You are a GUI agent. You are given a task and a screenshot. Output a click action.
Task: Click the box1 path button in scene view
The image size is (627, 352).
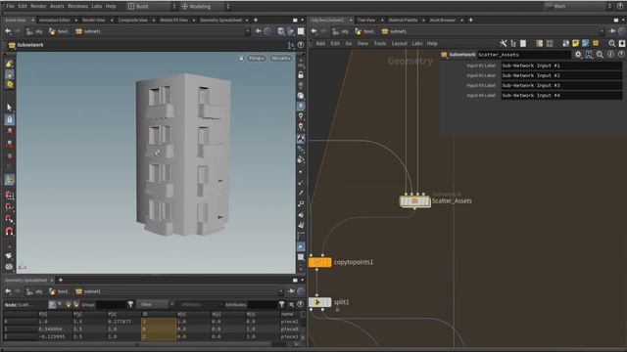(x=59, y=31)
